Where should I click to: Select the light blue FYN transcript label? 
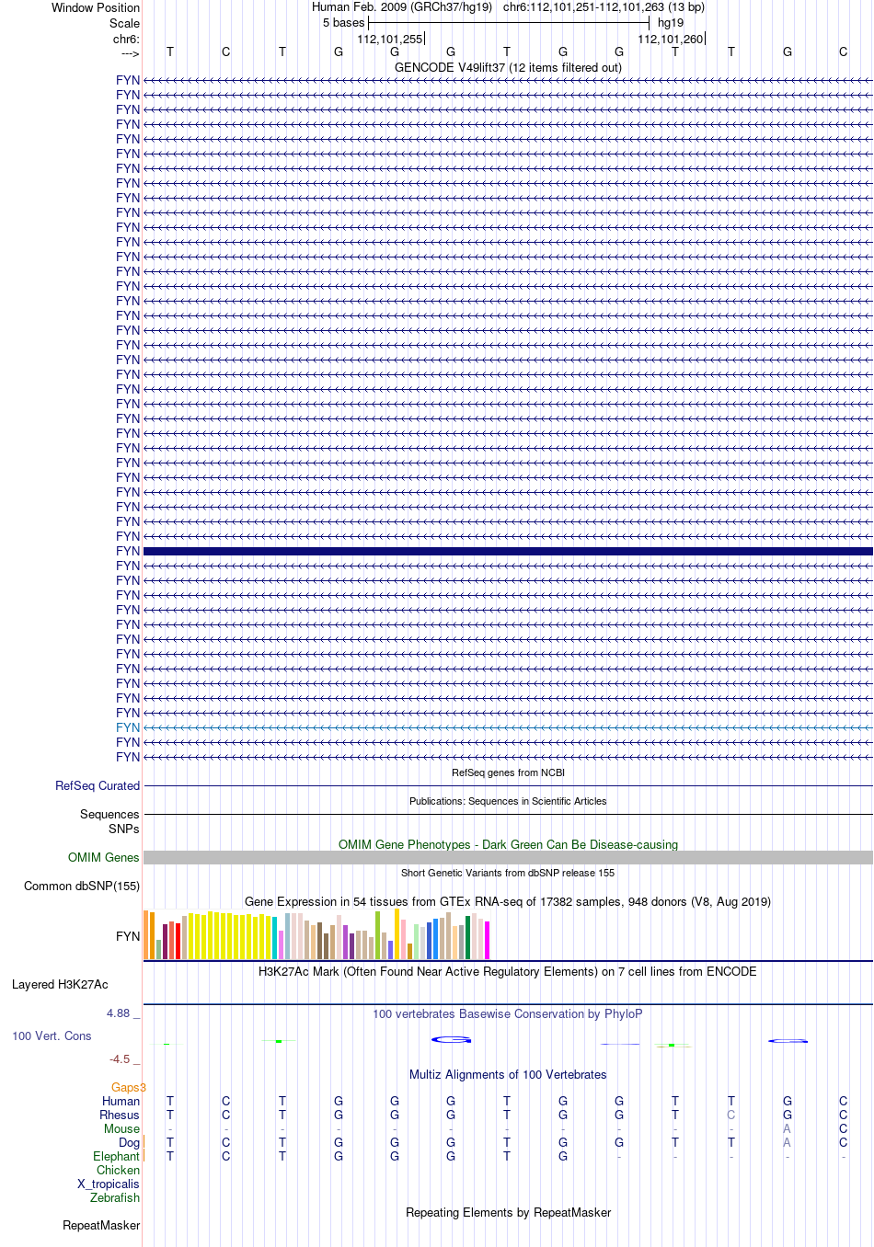(128, 727)
